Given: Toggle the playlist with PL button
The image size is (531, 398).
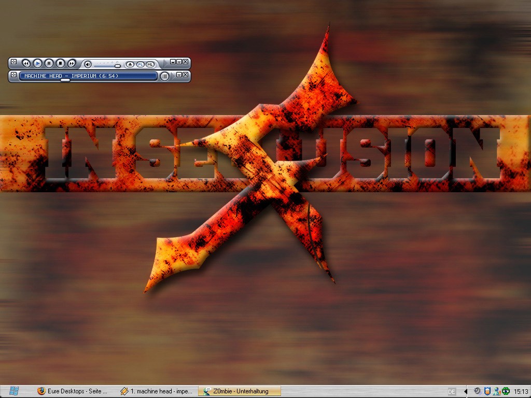Looking at the screenshot, I should click(140, 64).
